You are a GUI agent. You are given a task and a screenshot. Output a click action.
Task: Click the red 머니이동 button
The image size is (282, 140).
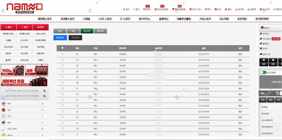point(276,39)
